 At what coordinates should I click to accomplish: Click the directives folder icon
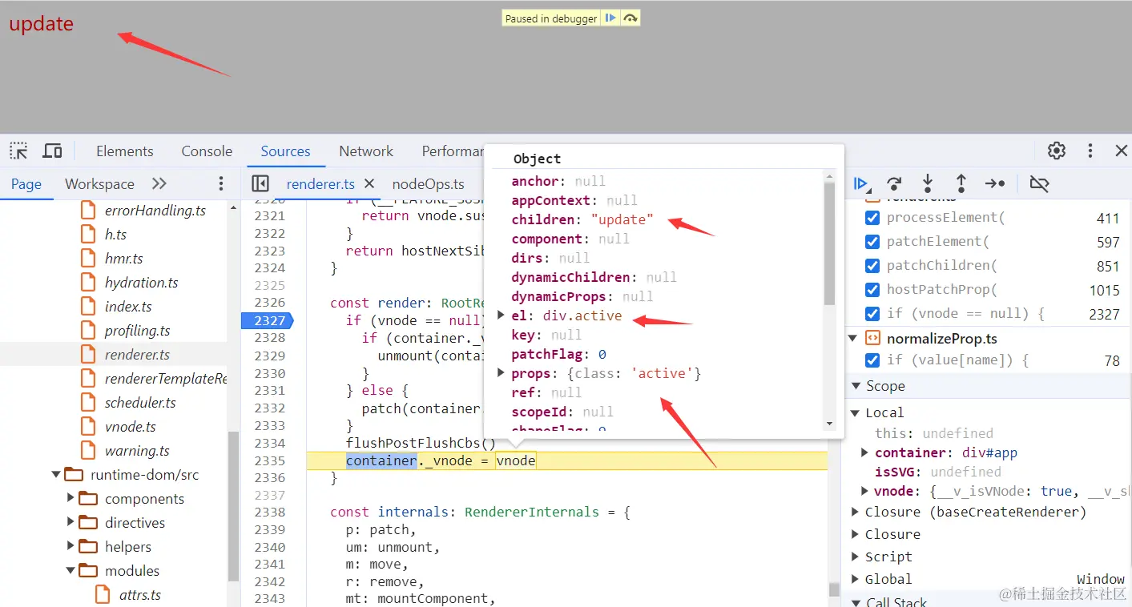[x=88, y=523]
